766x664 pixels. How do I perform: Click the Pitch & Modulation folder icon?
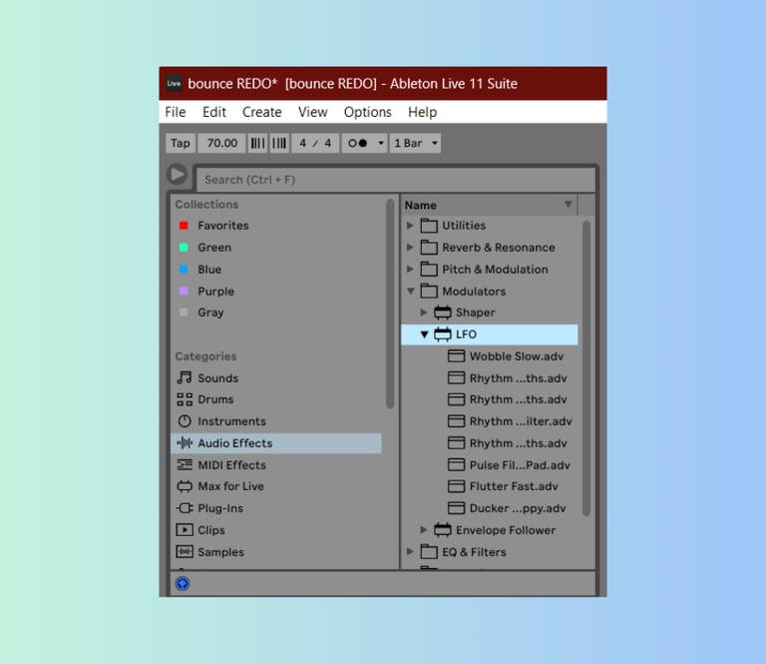click(429, 269)
